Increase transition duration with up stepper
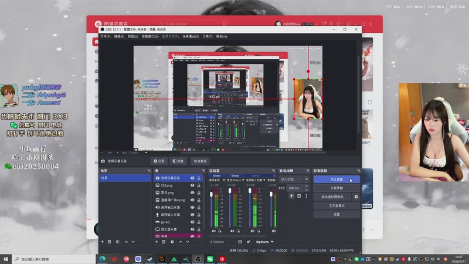Screen dimensions: 469x264 coord(307,186)
